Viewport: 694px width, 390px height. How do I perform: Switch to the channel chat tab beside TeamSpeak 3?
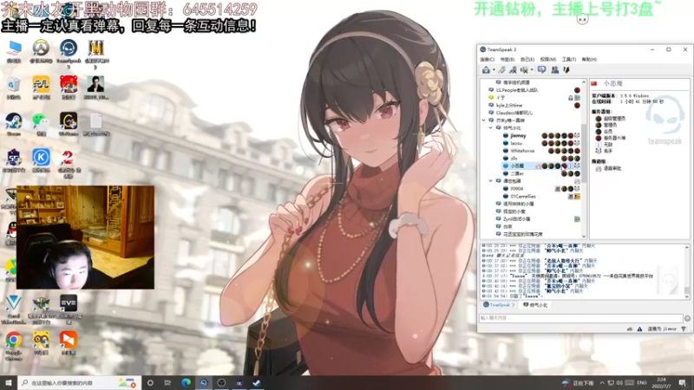tap(535, 305)
